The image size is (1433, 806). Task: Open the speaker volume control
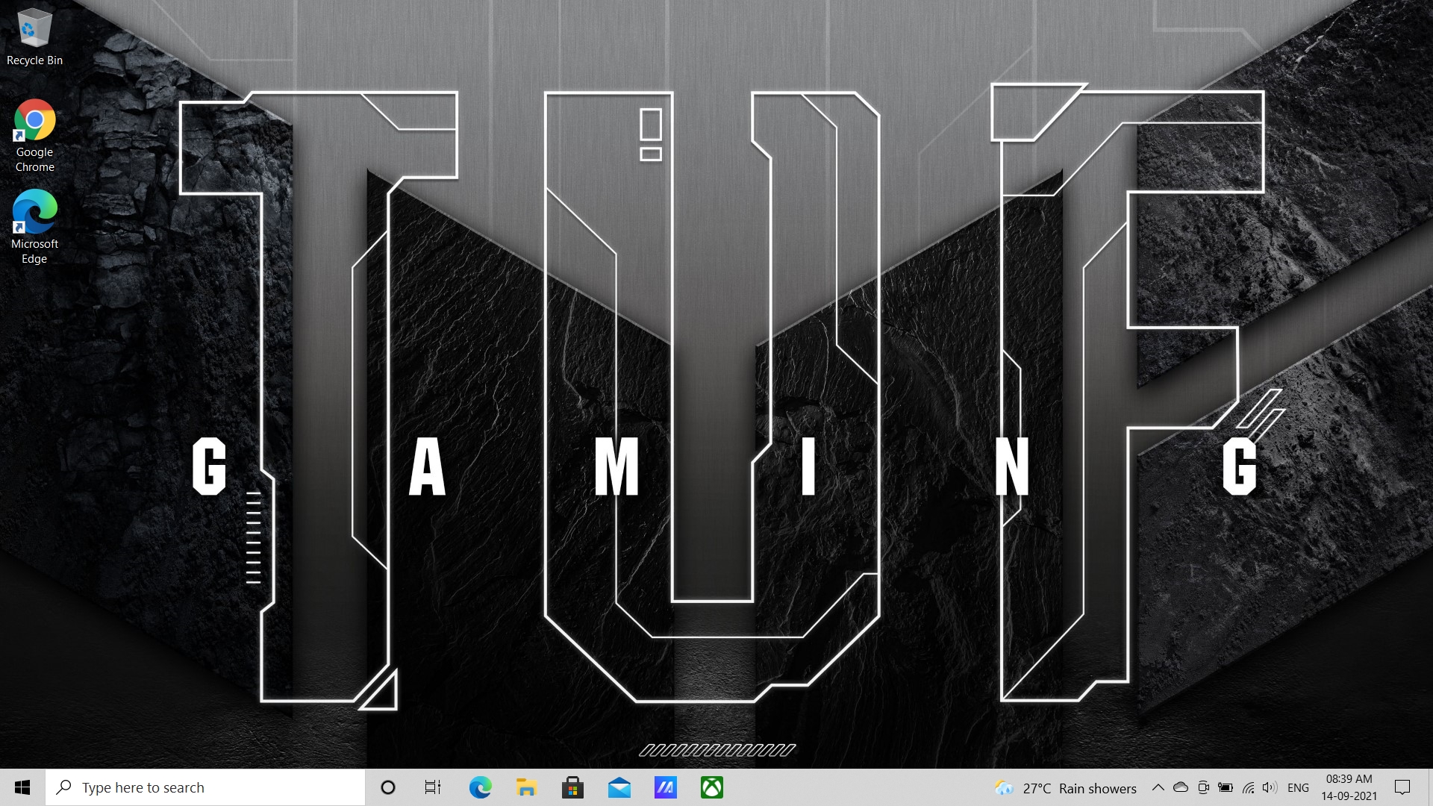point(1270,787)
